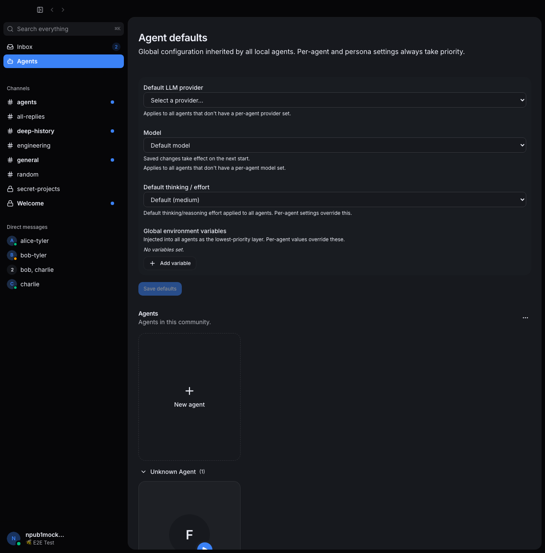Click the New agent card

[189, 397]
